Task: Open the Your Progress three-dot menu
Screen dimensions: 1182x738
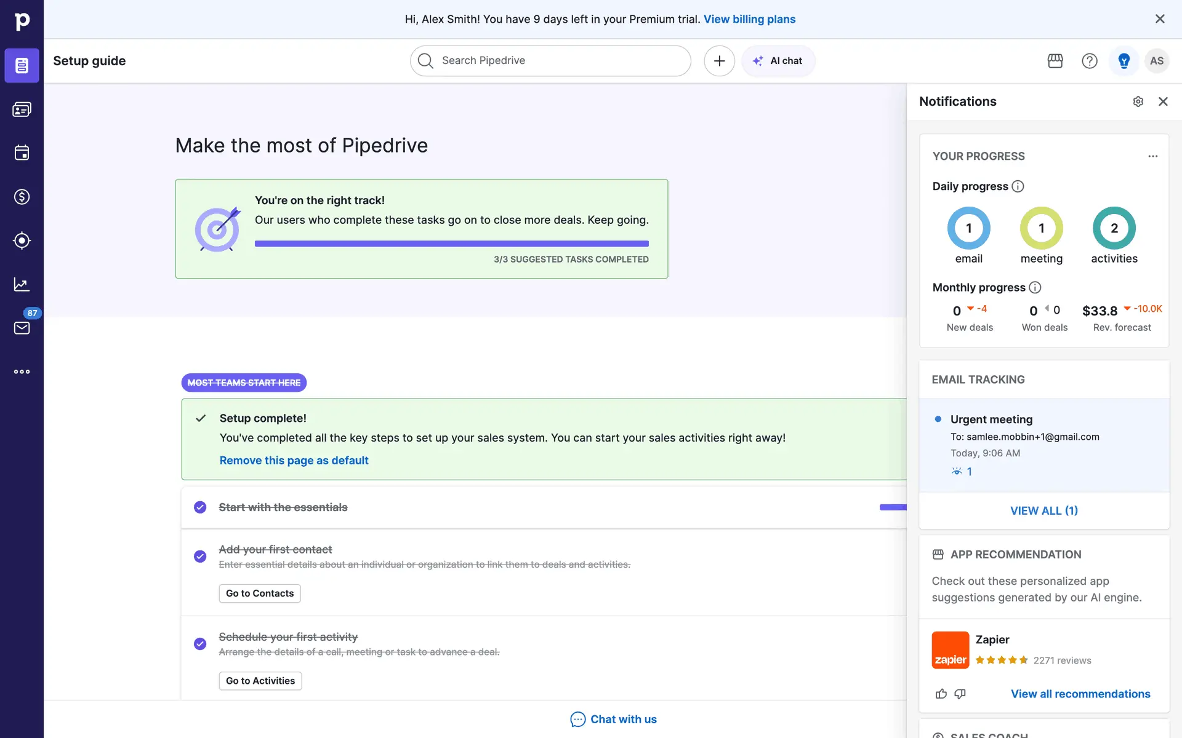Action: pos(1152,156)
